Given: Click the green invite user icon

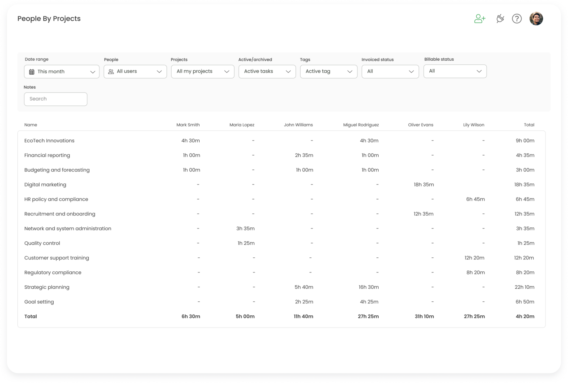Looking at the screenshot, I should 480,18.
